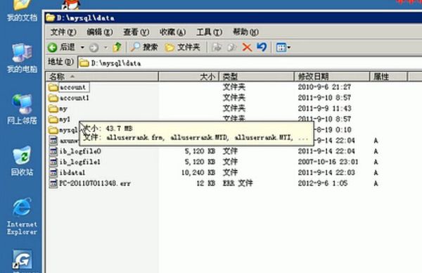This screenshot has height=273, width=422.
Task: Click the green Back arrow icon
Action: 53,48
